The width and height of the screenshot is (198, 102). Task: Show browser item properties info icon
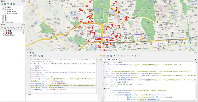pos(14,4)
